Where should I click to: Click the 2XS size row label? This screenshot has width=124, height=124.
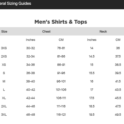pyautogui.click(x=4, y=56)
